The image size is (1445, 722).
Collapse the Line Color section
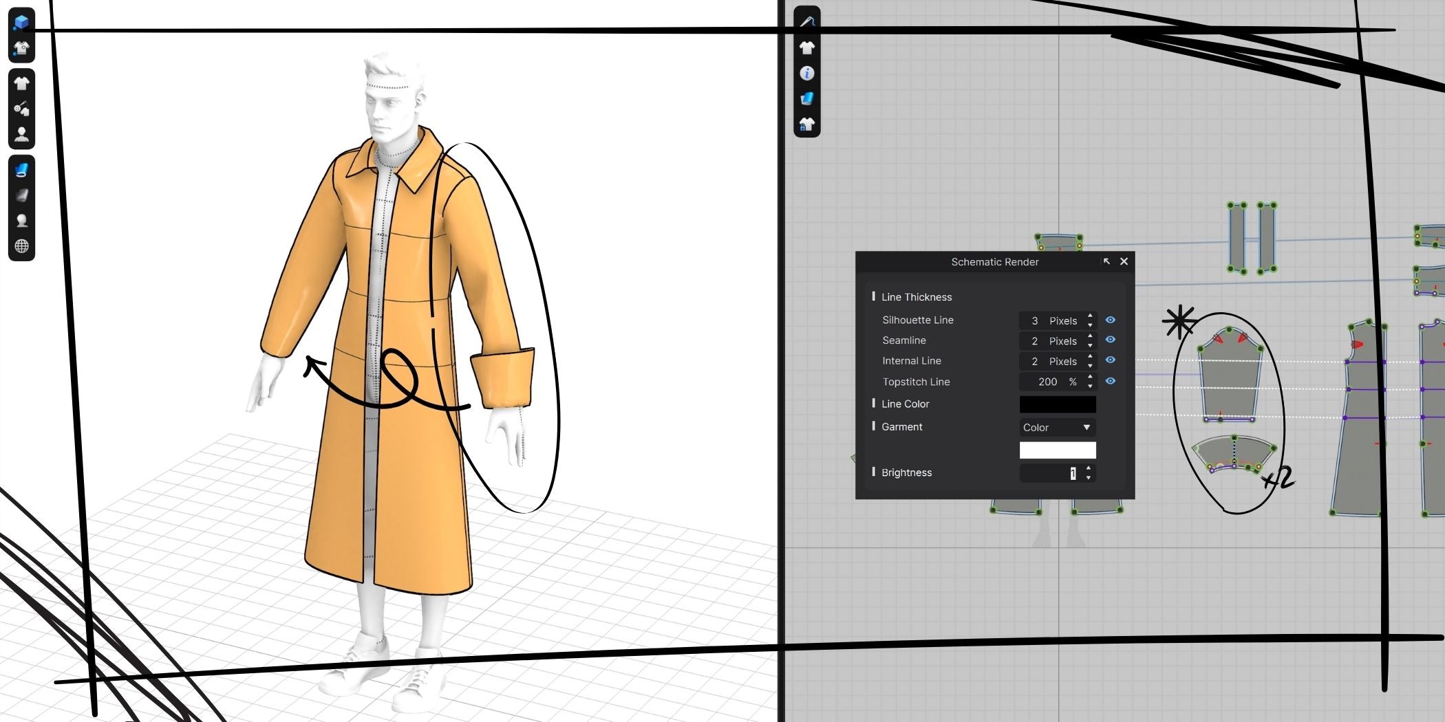tap(874, 404)
